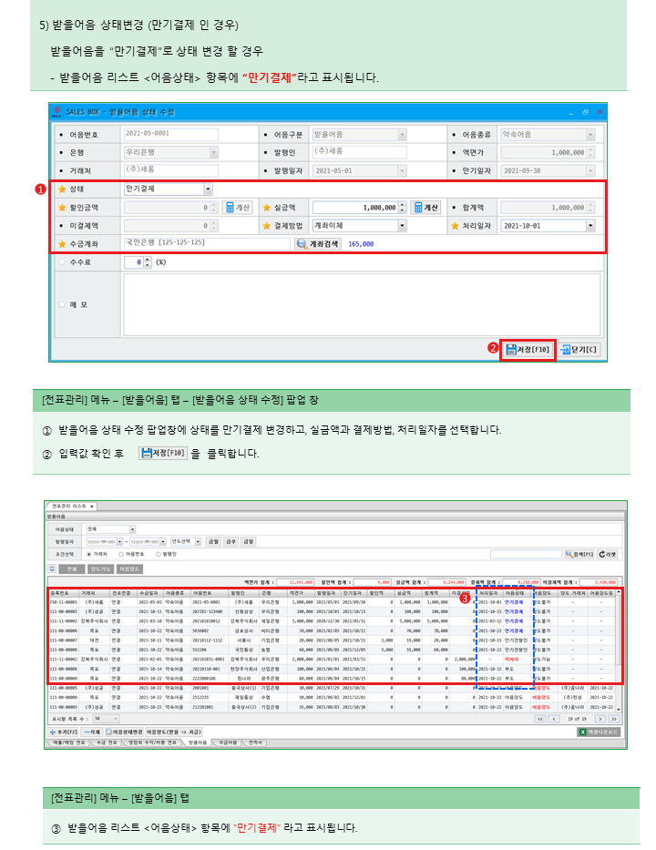656x850 pixels.
Task: Click the 계좌검색 magnifier icon
Action: (x=302, y=244)
